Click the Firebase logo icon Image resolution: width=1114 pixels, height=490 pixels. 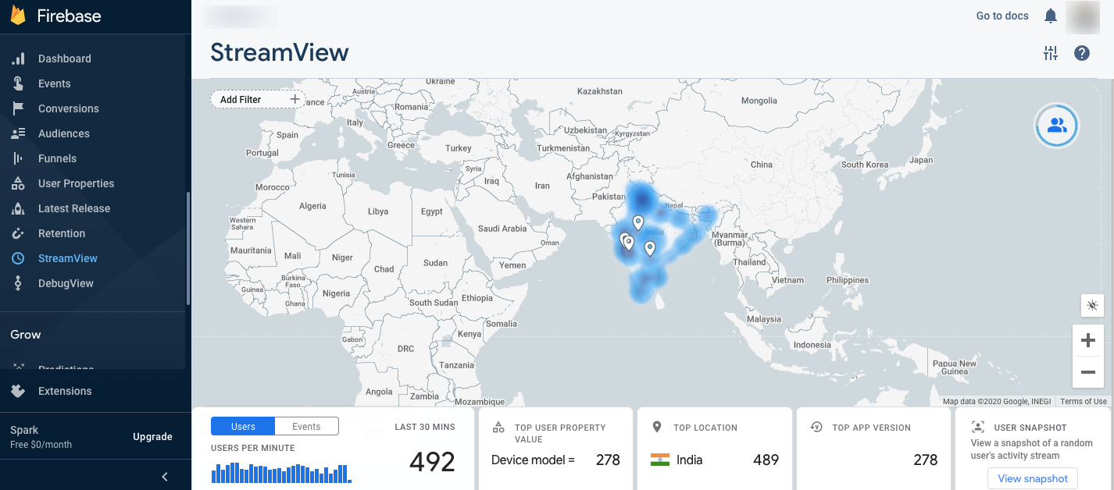point(18,16)
